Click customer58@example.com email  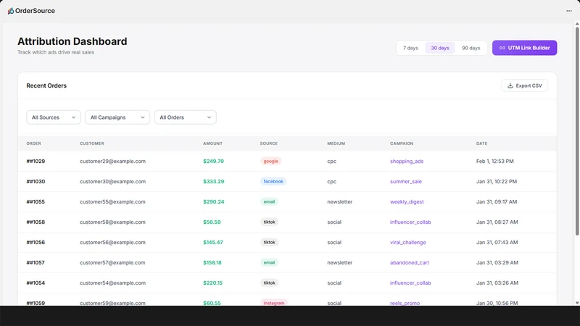[112, 222]
